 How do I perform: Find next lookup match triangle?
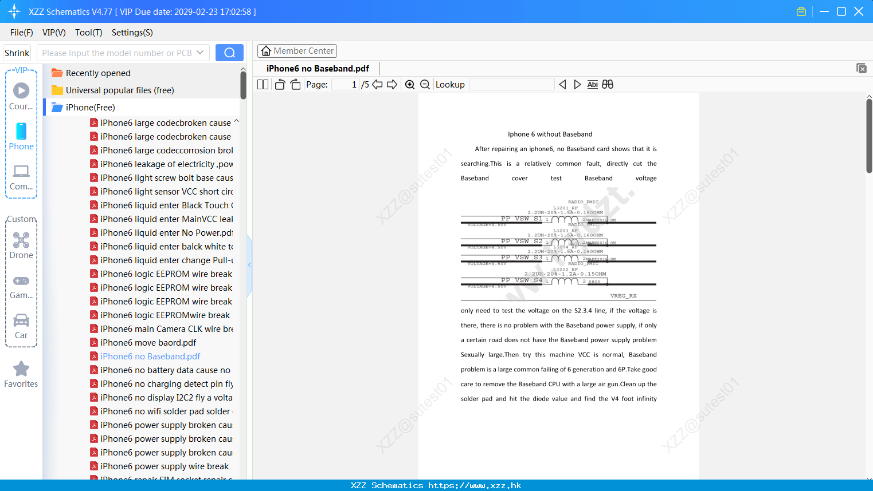click(577, 85)
